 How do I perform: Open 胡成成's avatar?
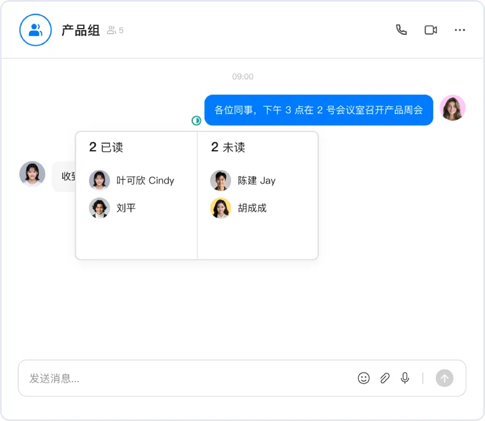pyautogui.click(x=220, y=208)
